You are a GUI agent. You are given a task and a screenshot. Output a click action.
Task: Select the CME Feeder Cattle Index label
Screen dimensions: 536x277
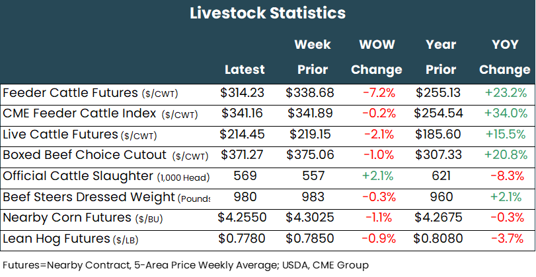pyautogui.click(x=100, y=113)
